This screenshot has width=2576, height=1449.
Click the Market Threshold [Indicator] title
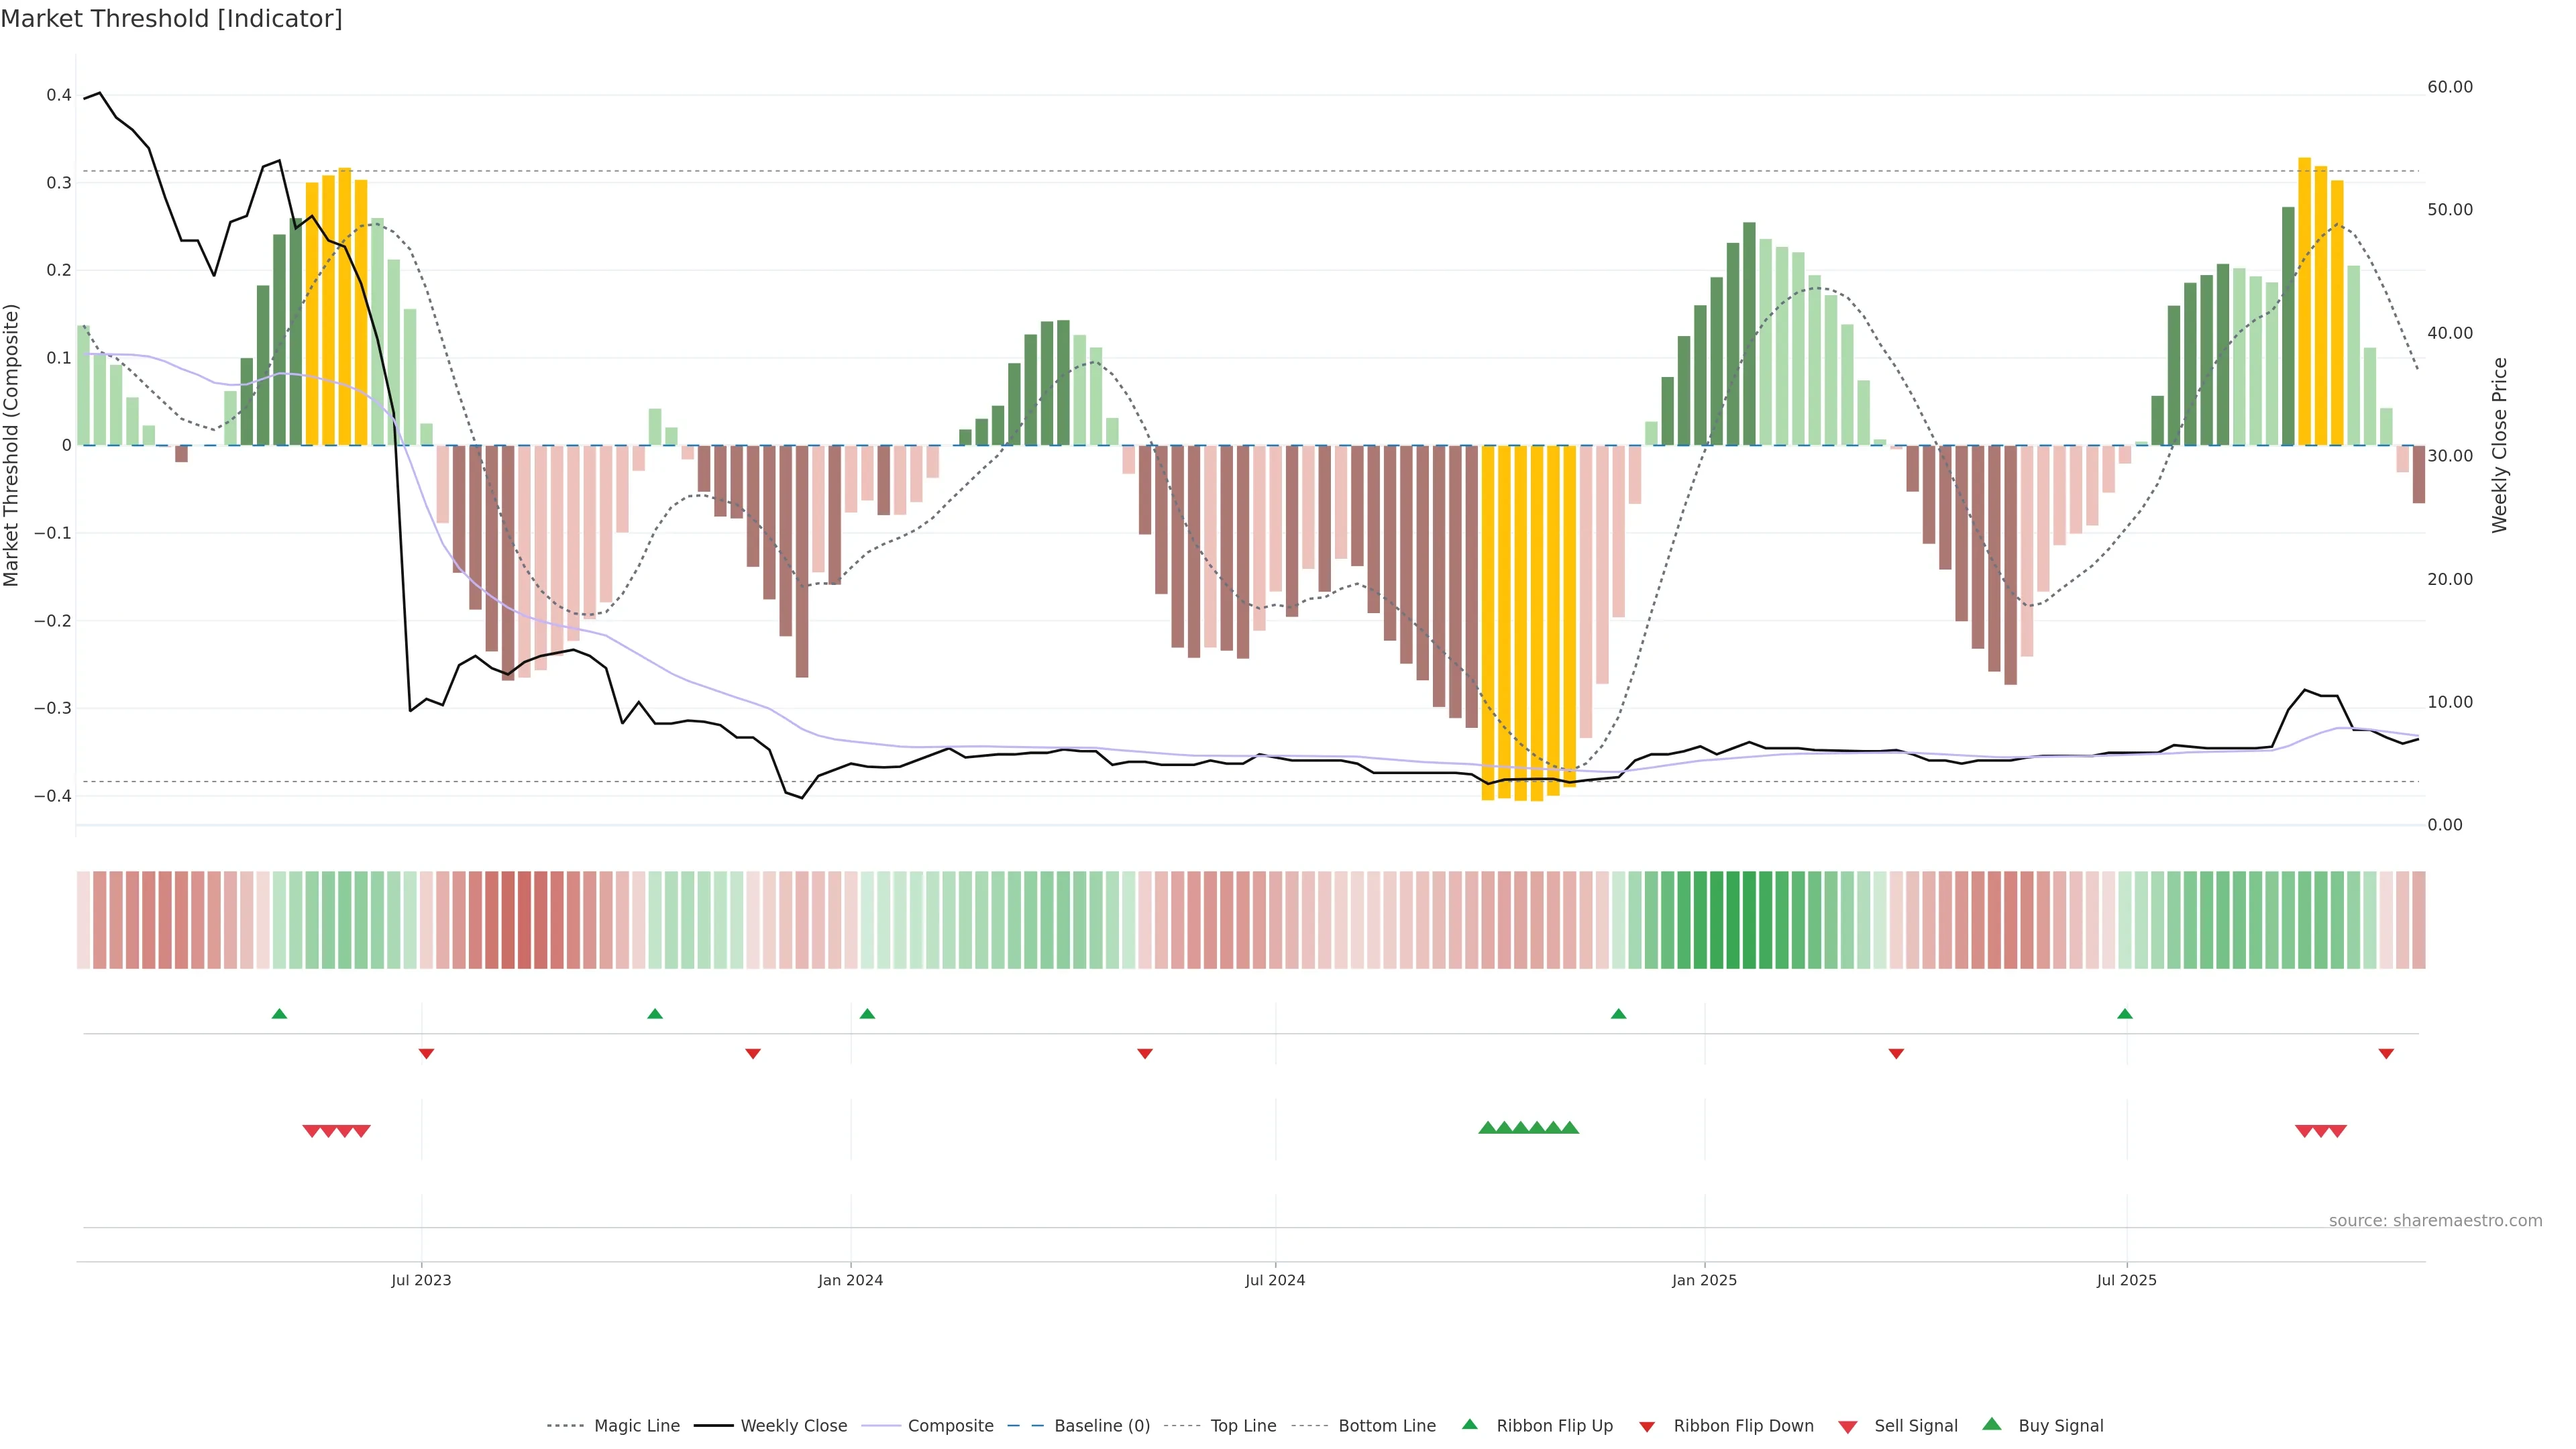click(x=171, y=19)
